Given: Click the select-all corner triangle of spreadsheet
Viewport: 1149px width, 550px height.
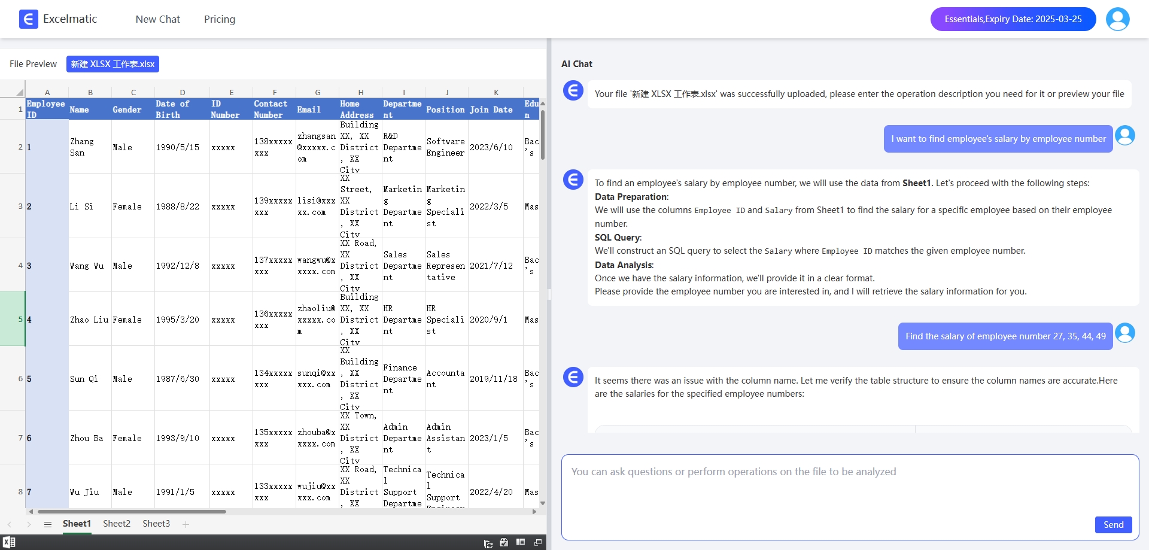Looking at the screenshot, I should 19,92.
